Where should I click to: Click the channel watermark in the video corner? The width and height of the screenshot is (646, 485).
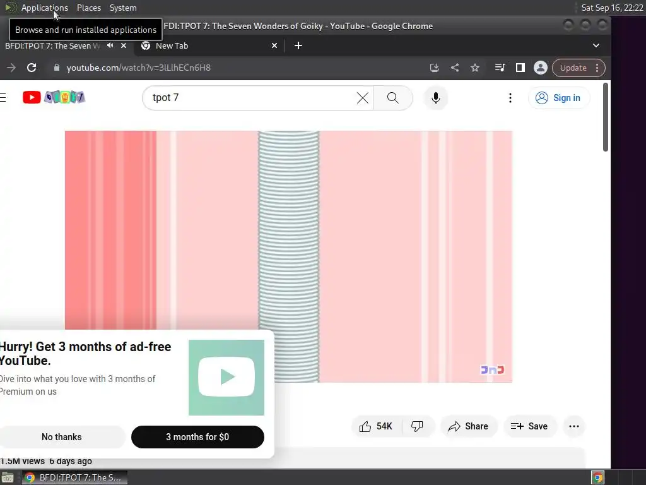pyautogui.click(x=492, y=370)
